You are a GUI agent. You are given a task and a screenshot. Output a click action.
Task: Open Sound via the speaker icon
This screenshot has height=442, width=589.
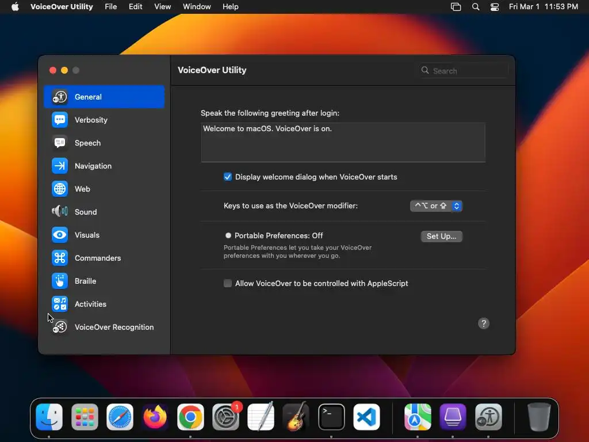tap(60, 212)
